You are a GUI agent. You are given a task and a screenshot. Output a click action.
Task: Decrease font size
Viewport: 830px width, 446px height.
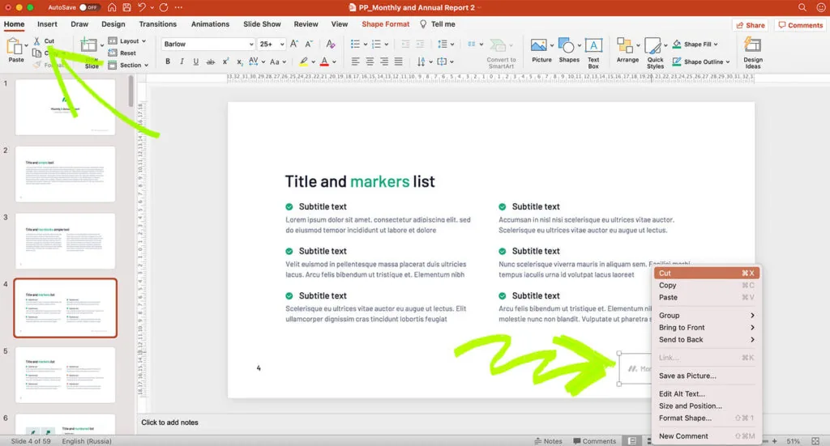[x=308, y=44]
